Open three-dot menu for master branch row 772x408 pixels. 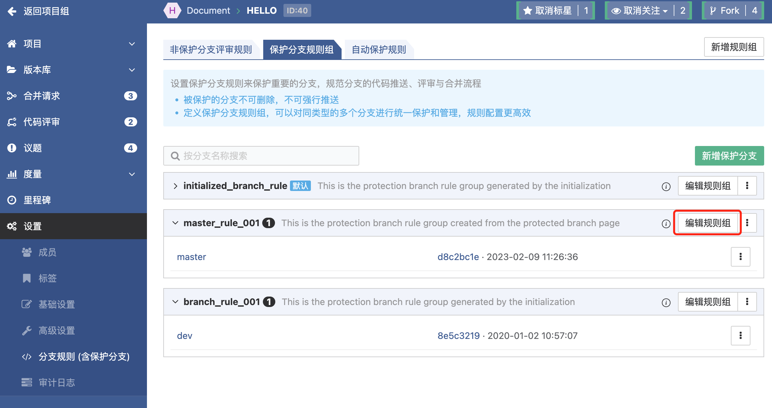(x=740, y=257)
